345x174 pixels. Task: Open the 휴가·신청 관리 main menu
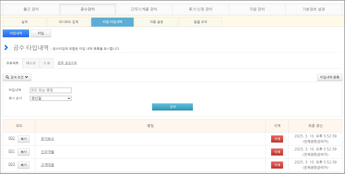(x=200, y=9)
